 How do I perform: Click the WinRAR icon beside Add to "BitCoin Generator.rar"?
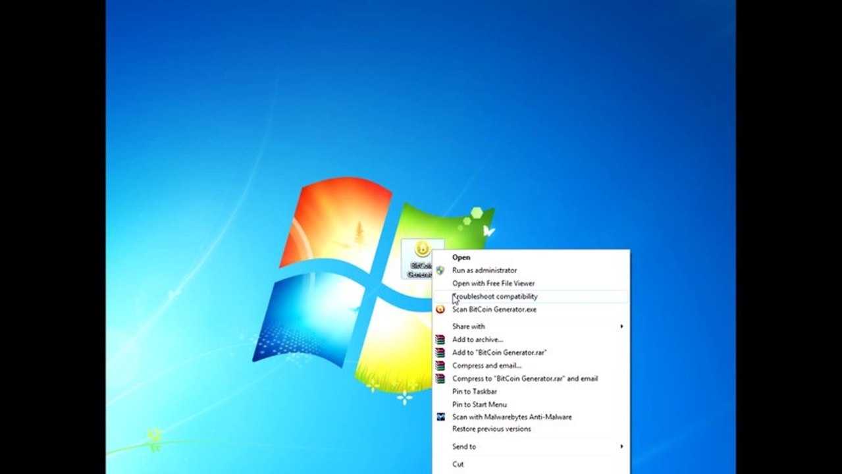pyautogui.click(x=440, y=353)
